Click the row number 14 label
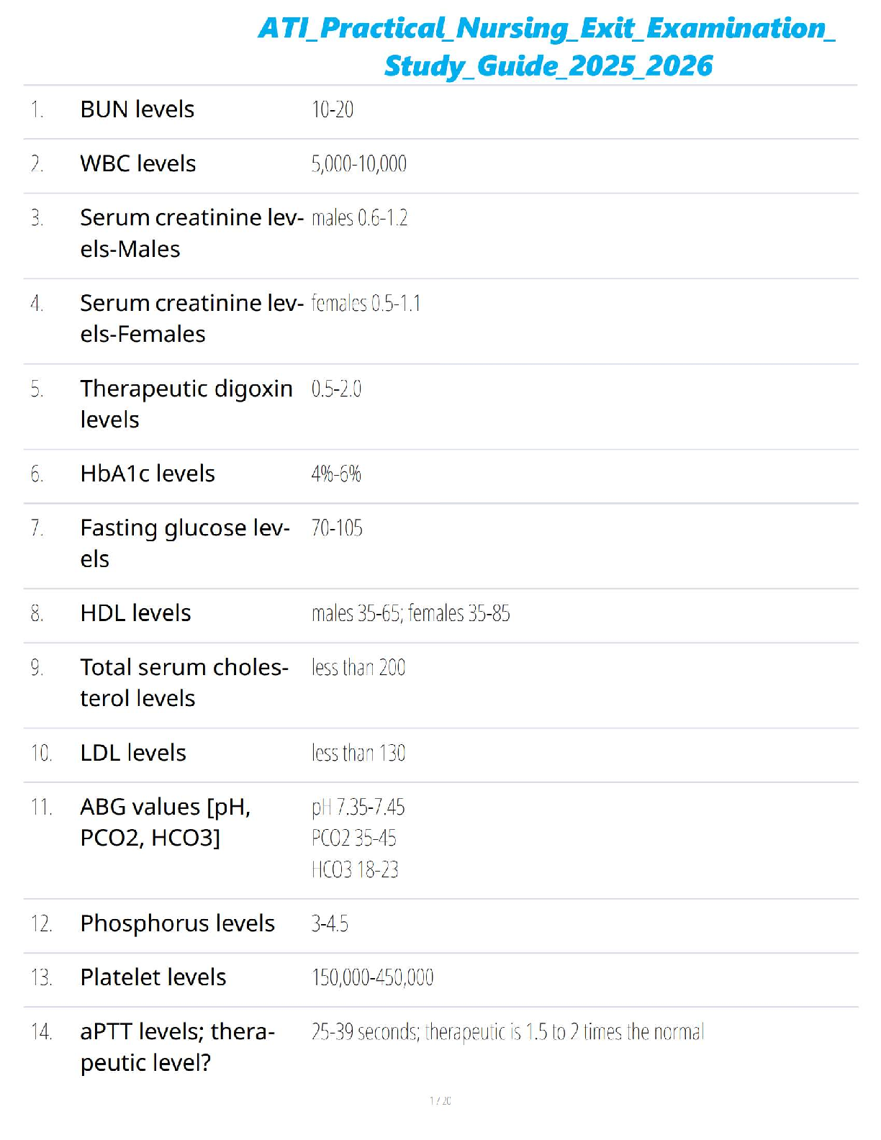The height and width of the screenshot is (1140, 881). 41,1032
